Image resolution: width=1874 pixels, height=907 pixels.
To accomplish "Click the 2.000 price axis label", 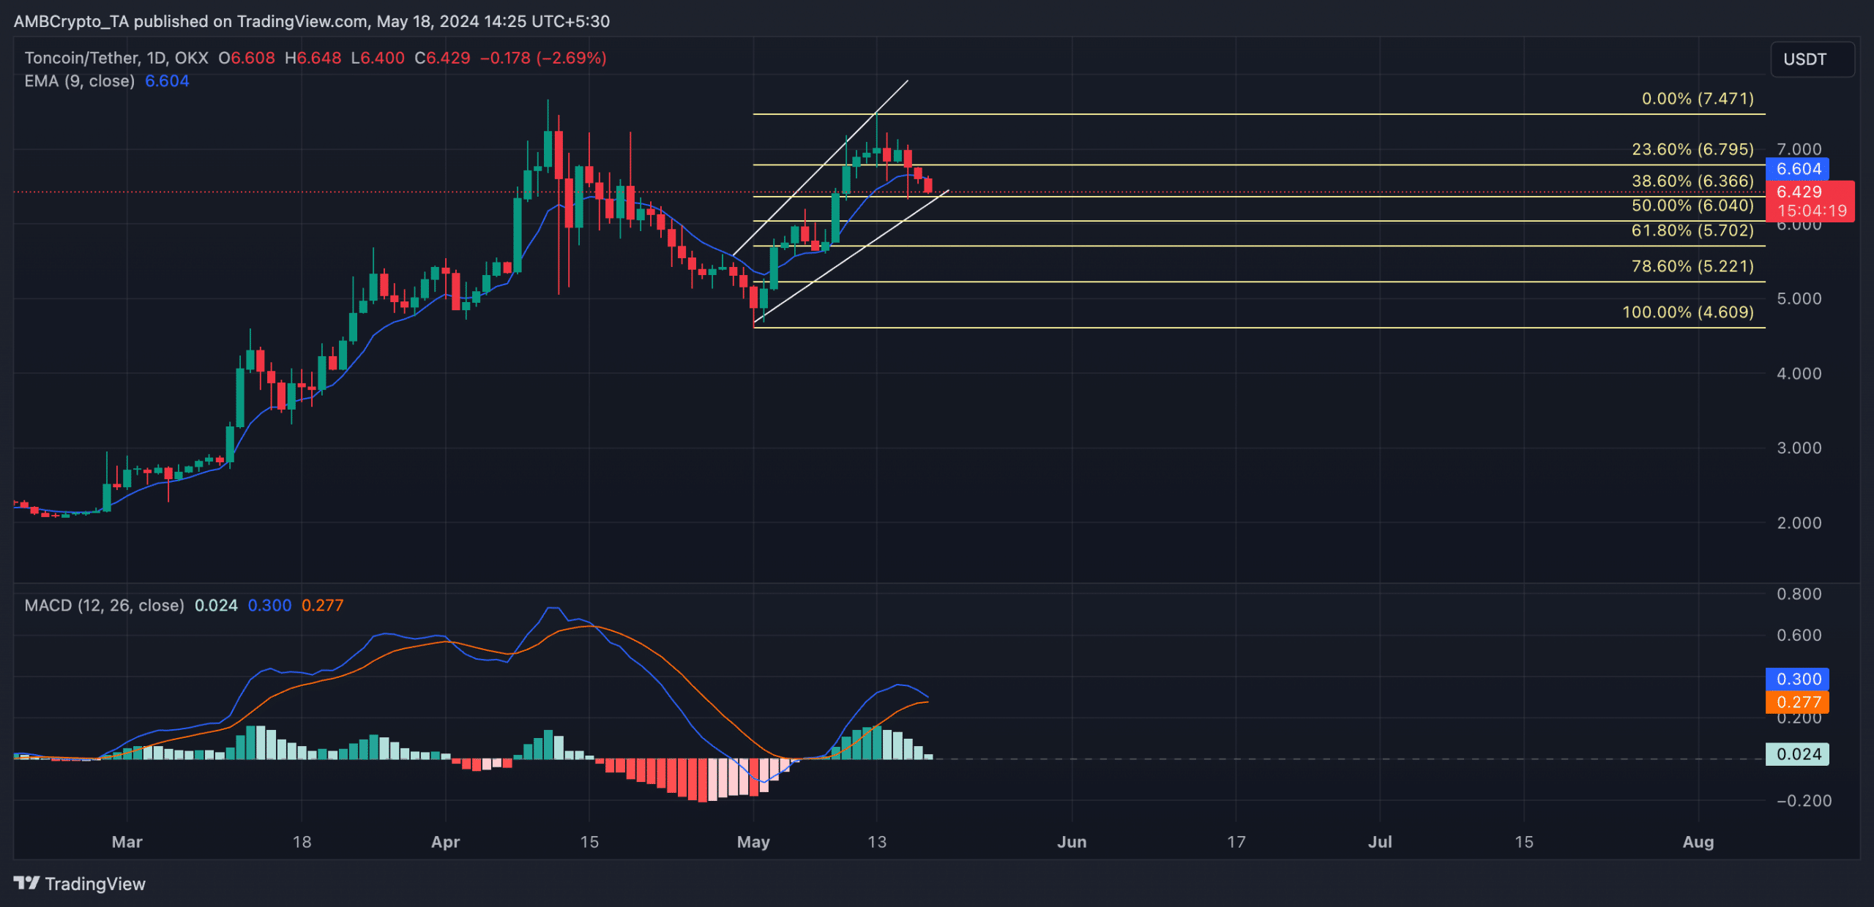I will coord(1799,523).
